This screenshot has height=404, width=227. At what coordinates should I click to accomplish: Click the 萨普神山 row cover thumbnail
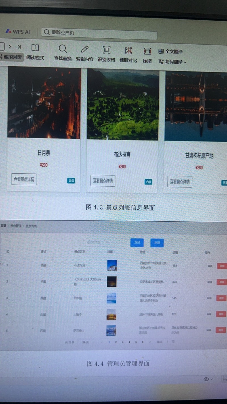(111, 331)
